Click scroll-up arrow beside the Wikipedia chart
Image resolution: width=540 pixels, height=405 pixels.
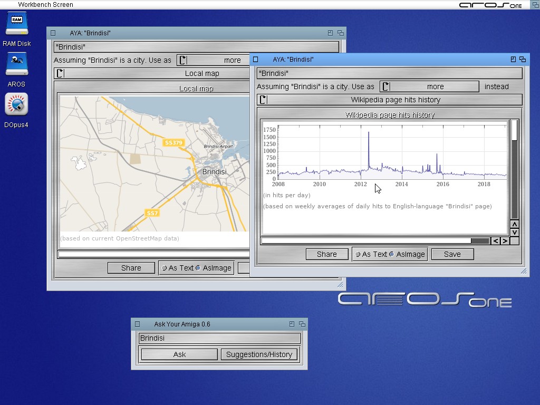pos(515,225)
